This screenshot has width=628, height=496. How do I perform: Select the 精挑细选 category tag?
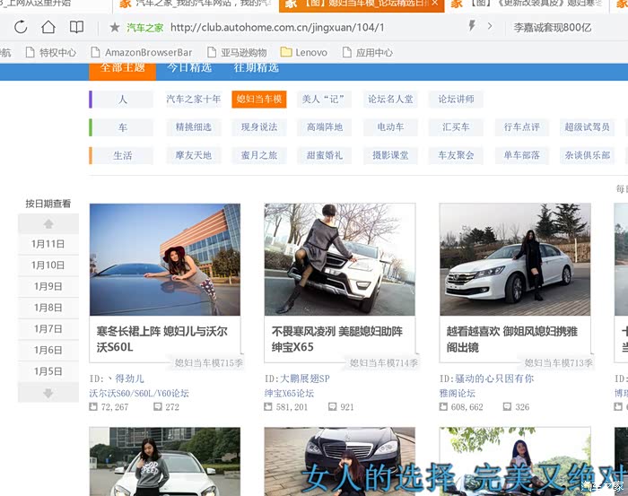click(x=194, y=127)
